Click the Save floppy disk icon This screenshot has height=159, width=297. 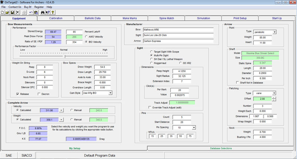tap(12, 12)
